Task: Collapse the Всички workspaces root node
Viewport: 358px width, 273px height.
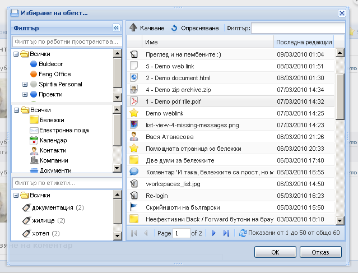Action: point(16,54)
